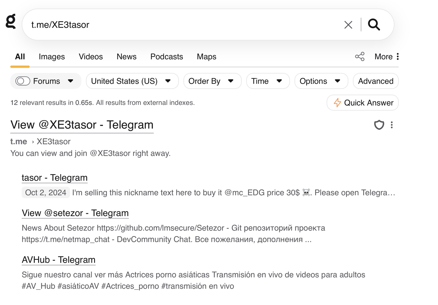Image resolution: width=438 pixels, height=305 pixels.
Task: Switch to the Images tab
Action: (x=52, y=57)
